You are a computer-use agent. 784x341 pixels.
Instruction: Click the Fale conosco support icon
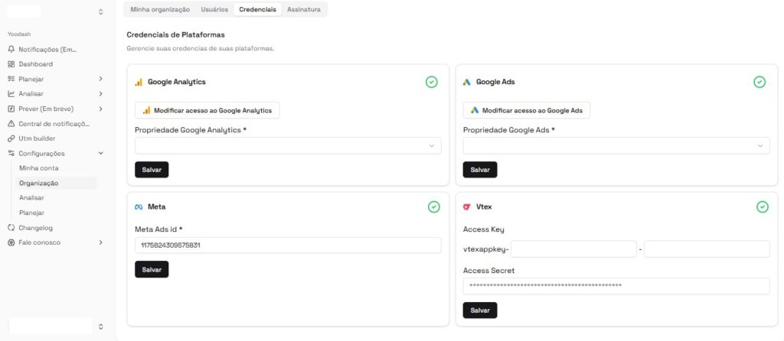(11, 242)
